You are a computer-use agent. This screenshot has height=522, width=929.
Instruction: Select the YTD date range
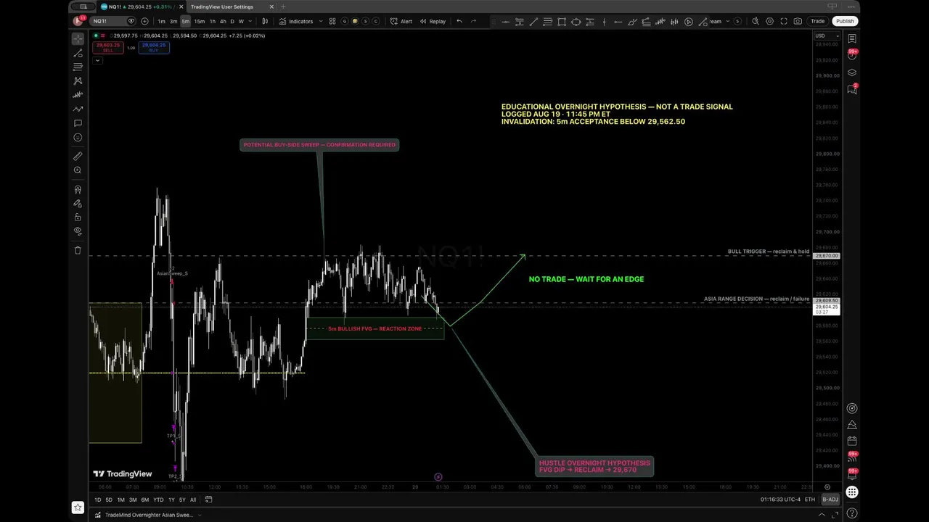[x=158, y=500]
